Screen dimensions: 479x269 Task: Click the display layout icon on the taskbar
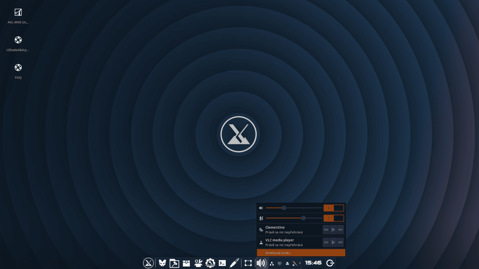point(248,263)
